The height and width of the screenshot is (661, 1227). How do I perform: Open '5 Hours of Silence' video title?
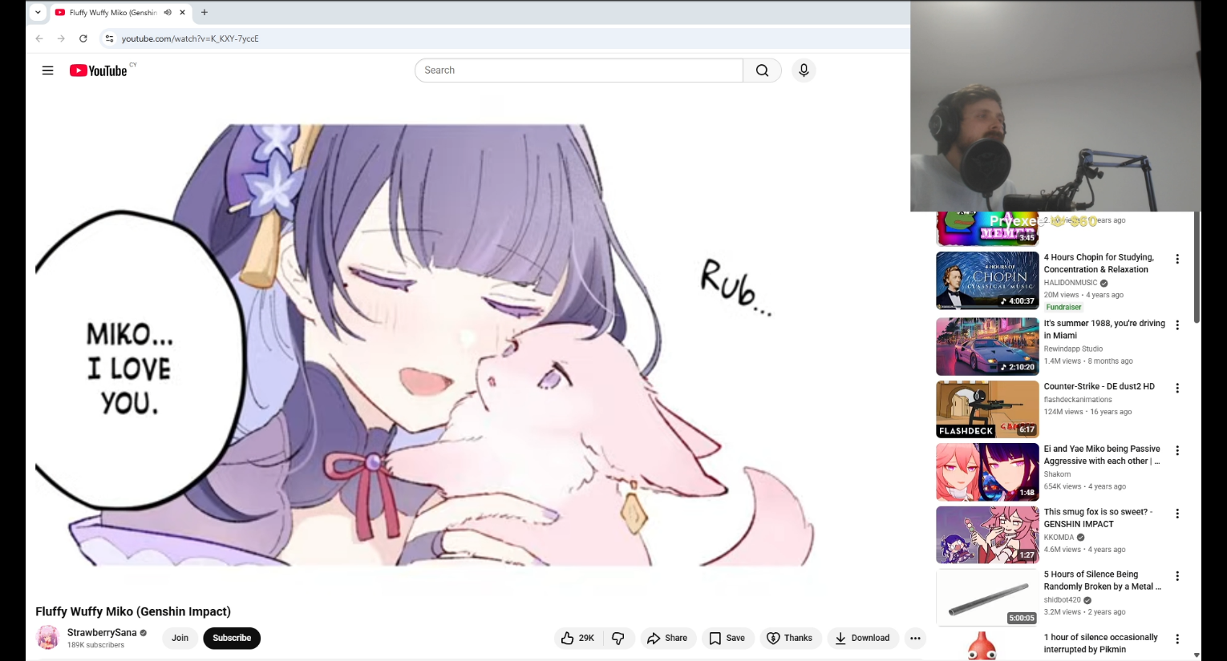click(x=1103, y=581)
